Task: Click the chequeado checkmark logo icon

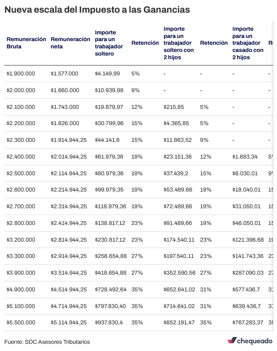Action: [x=232, y=341]
